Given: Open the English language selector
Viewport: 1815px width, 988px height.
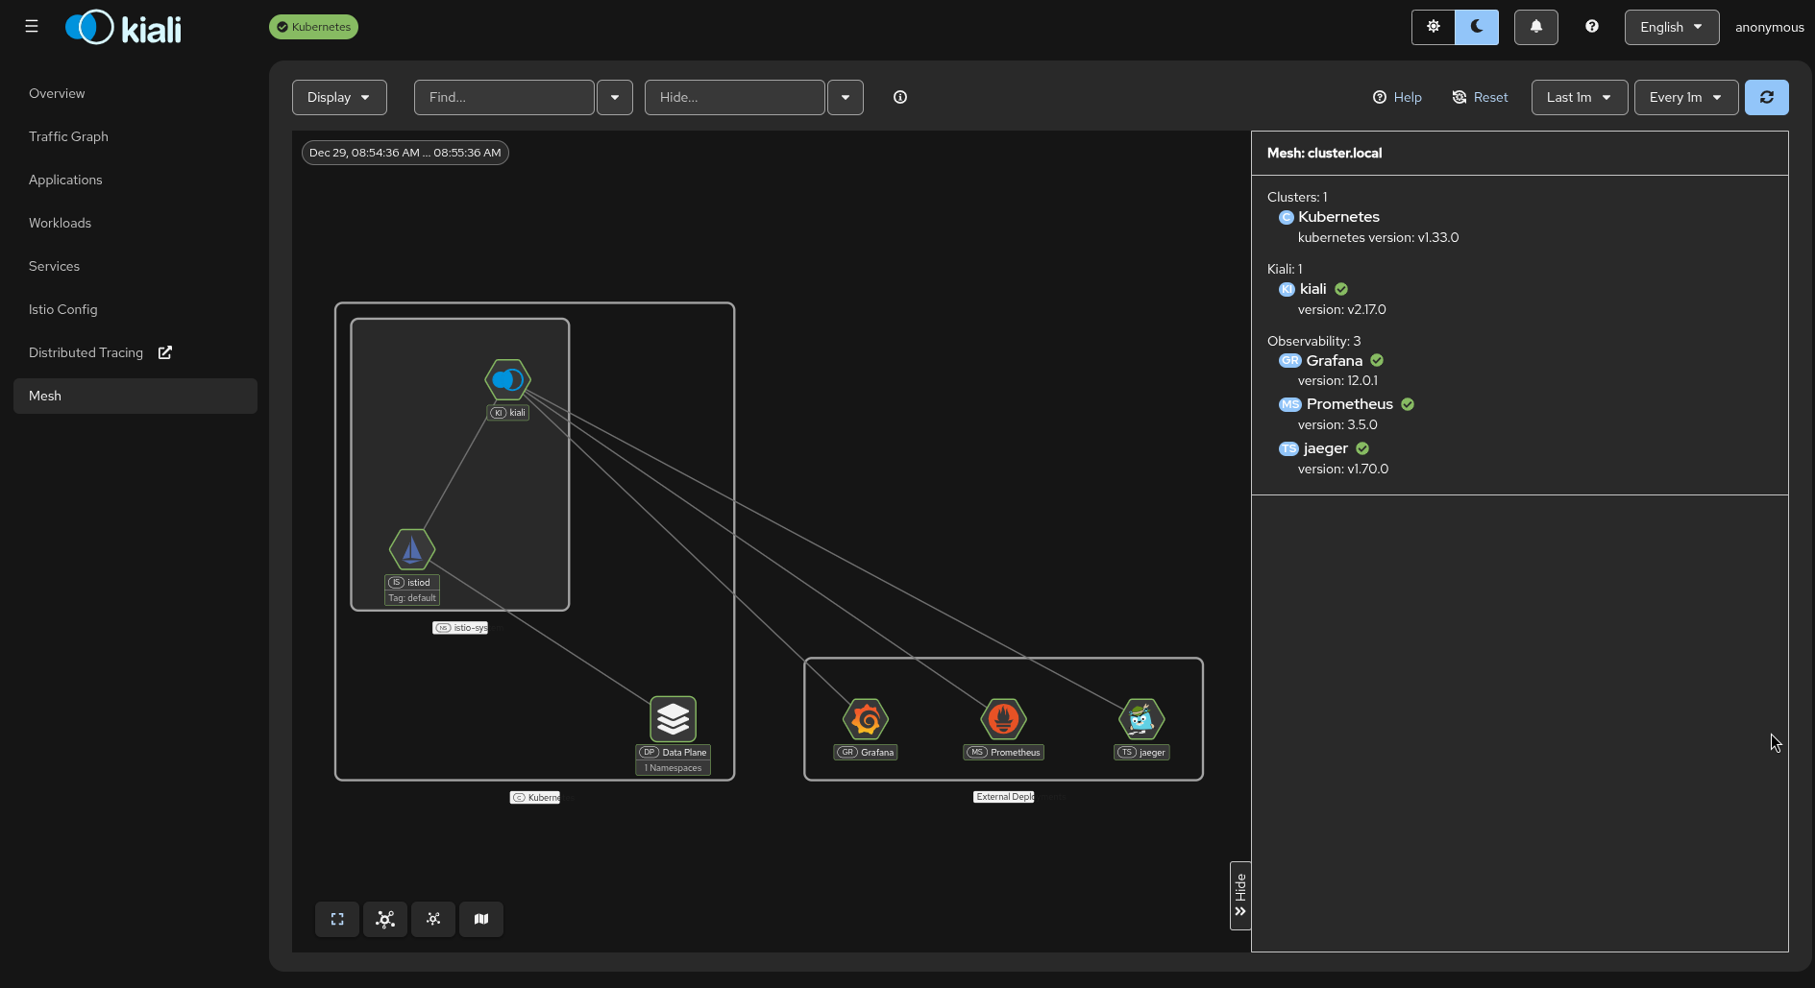Looking at the screenshot, I should (x=1671, y=27).
